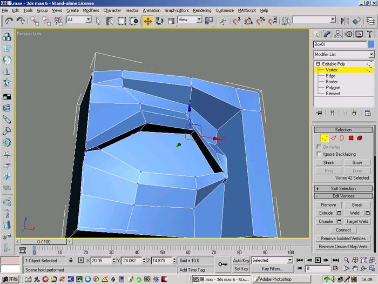Activate the Select and Scale tool

(x=171, y=21)
